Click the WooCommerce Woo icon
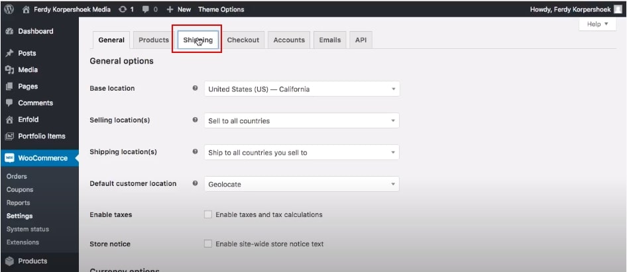 9,158
